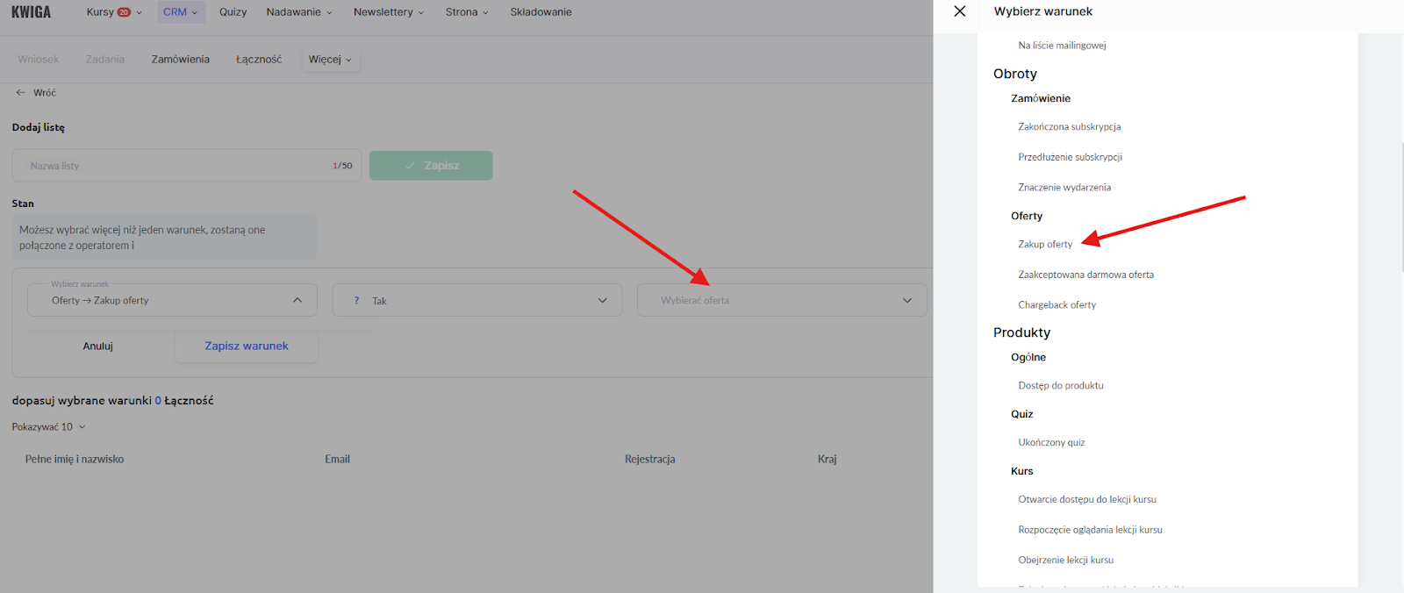Switch to the Łączność tab
Viewport: 1404px width, 593px height.
pos(259,60)
